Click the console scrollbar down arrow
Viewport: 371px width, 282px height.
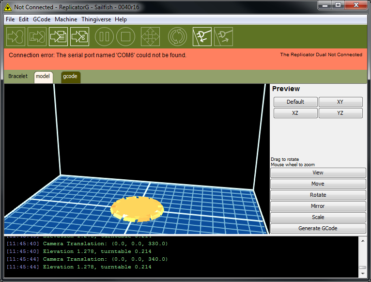point(363,273)
